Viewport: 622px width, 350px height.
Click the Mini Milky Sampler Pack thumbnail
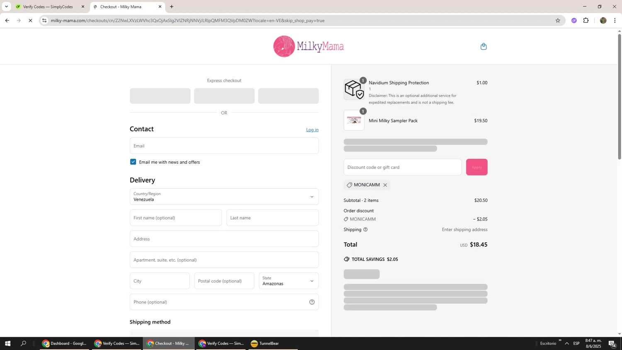pyautogui.click(x=354, y=120)
